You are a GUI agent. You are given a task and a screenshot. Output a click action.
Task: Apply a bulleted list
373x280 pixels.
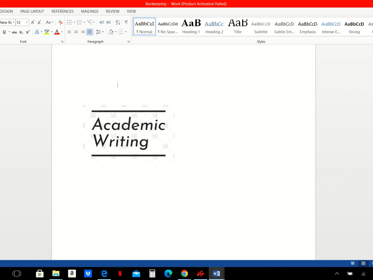click(69, 22)
